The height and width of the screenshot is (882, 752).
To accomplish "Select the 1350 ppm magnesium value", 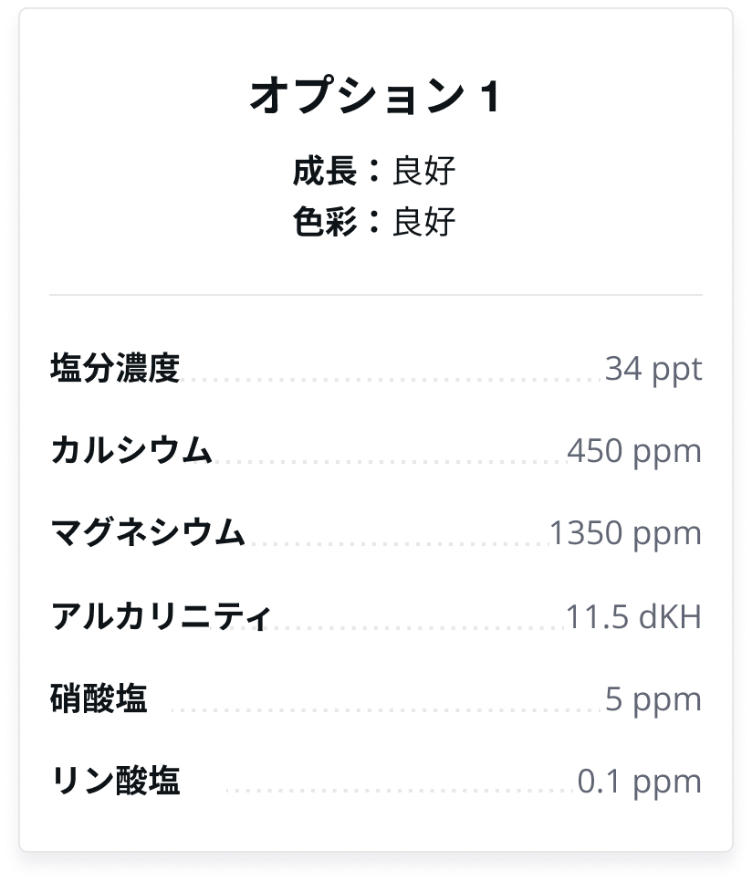I will pos(625,534).
